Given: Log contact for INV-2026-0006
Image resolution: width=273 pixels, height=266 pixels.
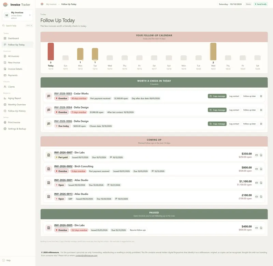Looking at the screenshot, I should tap(234, 124).
